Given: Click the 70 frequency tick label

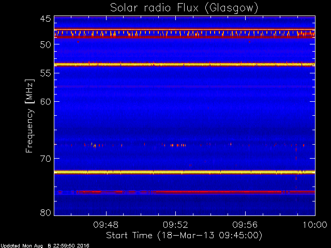Looking at the screenshot, I should [46, 159].
